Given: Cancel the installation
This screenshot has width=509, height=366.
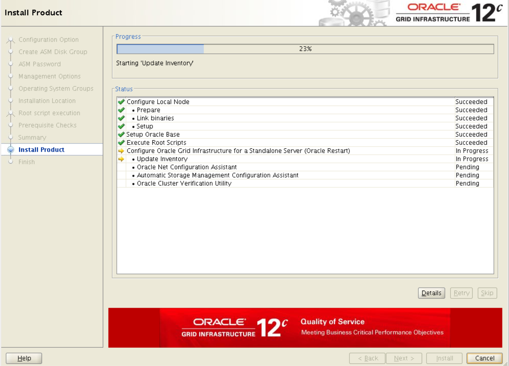Looking at the screenshot, I should [485, 358].
